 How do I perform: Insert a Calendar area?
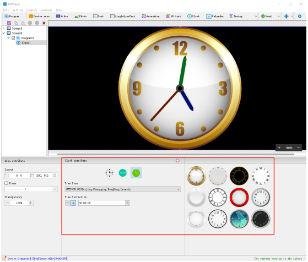[x=215, y=17]
